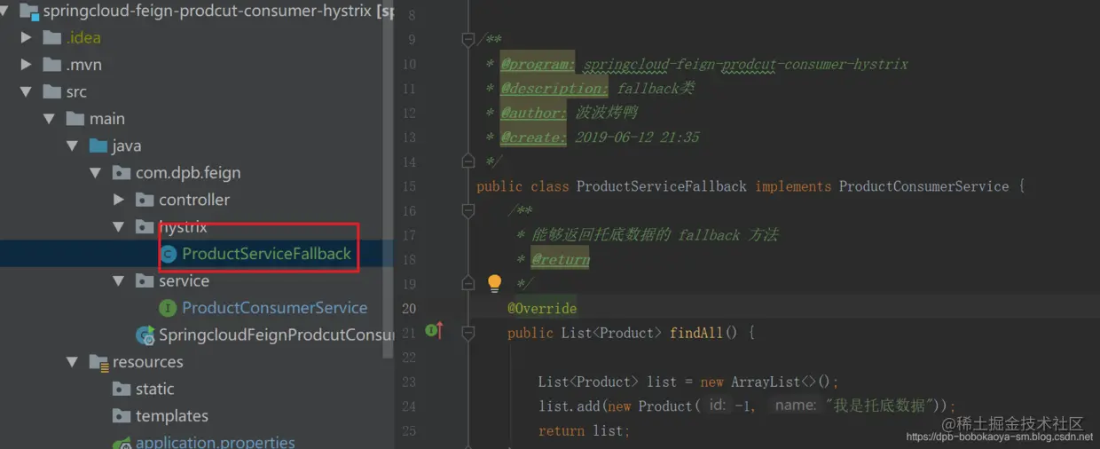Select the SpringcloudFeignProdcutConsum class file
Screen dimensions: 1100x449
(276, 335)
